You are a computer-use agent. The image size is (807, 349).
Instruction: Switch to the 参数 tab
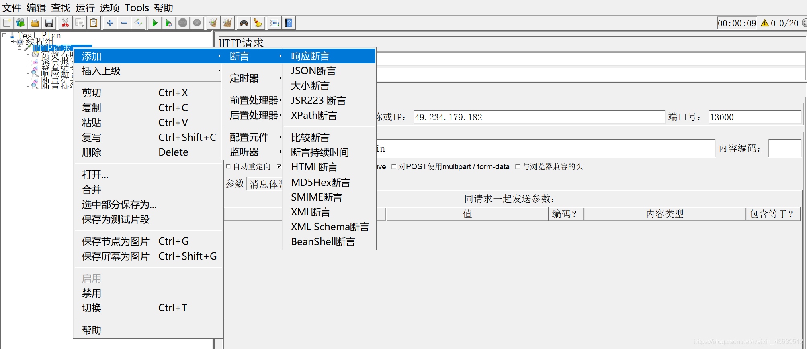235,184
